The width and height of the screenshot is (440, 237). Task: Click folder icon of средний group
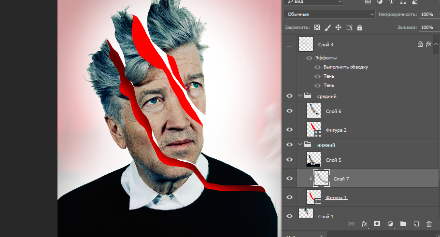(308, 96)
